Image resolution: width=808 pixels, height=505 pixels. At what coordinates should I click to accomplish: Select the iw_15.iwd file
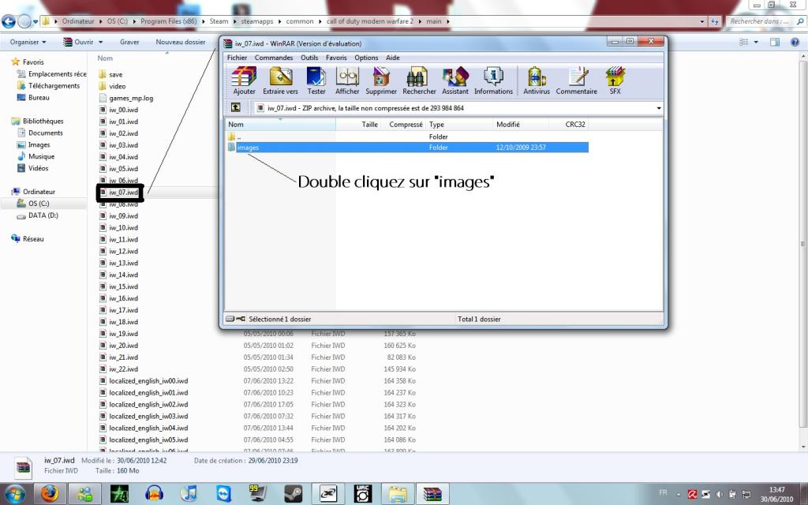pos(123,286)
